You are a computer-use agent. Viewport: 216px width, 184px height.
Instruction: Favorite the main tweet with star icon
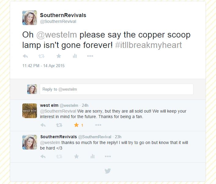59,56
